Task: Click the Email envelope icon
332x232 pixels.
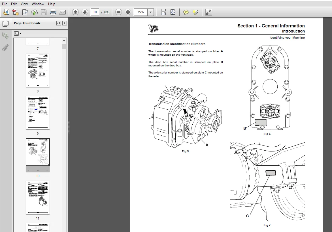Action: [62, 12]
